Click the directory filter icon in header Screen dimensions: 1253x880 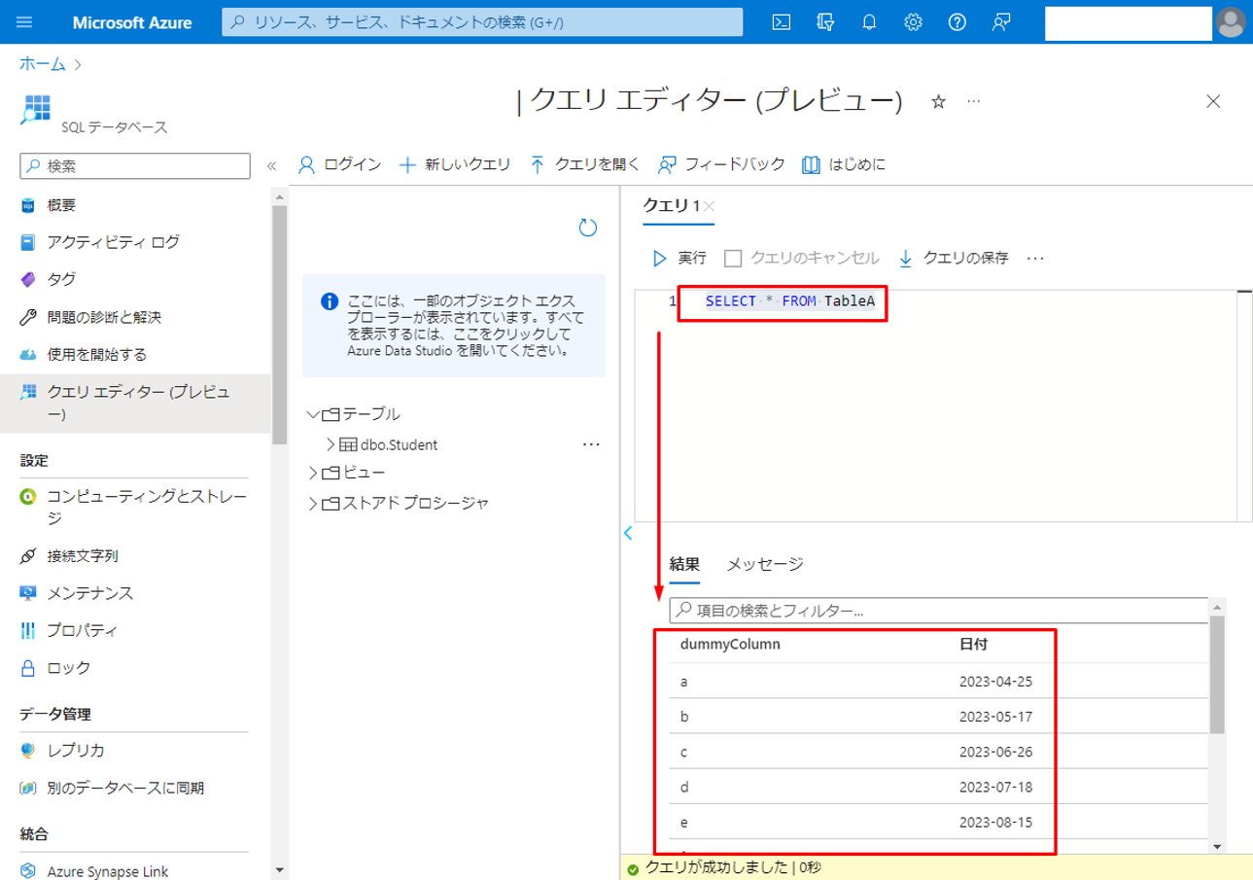[825, 22]
